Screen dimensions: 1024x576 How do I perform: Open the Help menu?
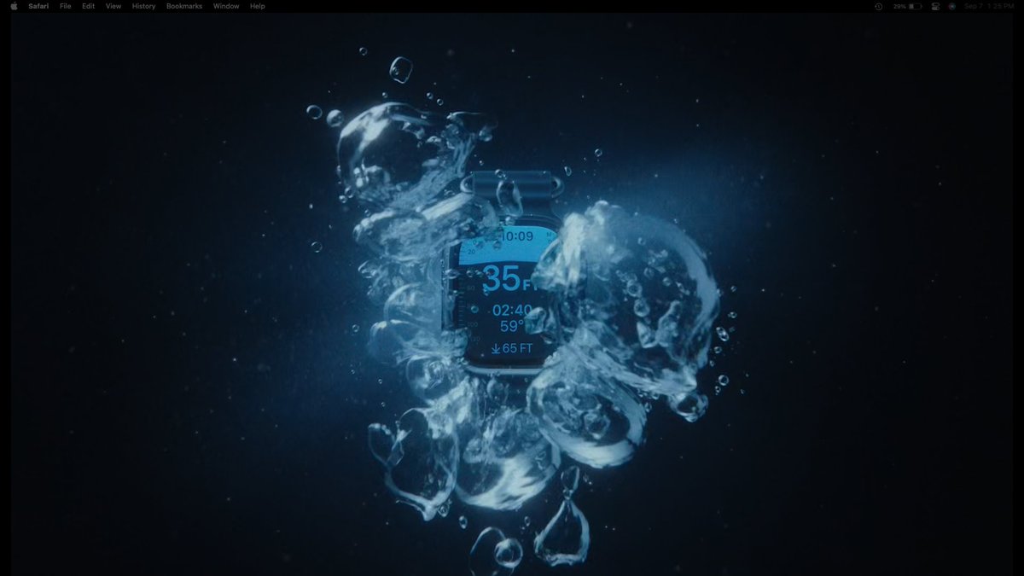(x=258, y=6)
